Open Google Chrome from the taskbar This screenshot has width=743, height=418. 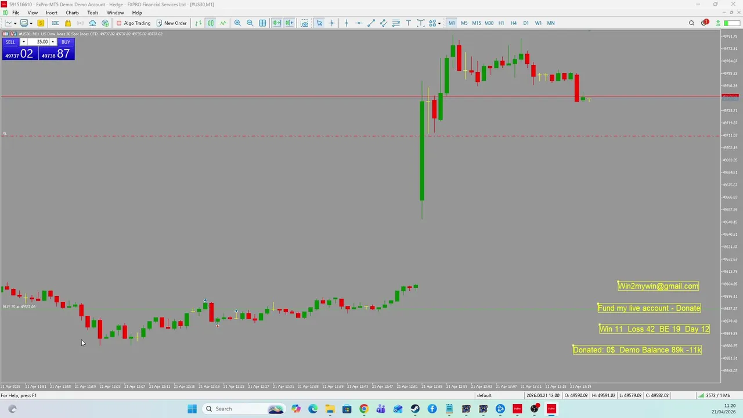pos(363,409)
